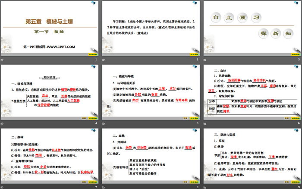Click slide number 6 label
302x189 pixels.
click(x=299, y=123)
